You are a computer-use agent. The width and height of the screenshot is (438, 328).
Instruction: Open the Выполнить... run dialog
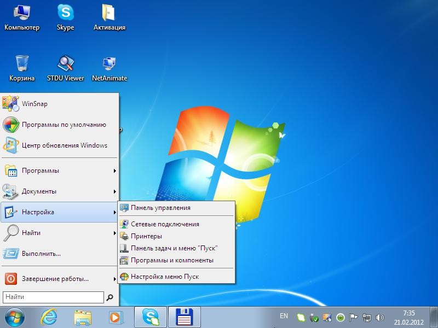point(60,254)
